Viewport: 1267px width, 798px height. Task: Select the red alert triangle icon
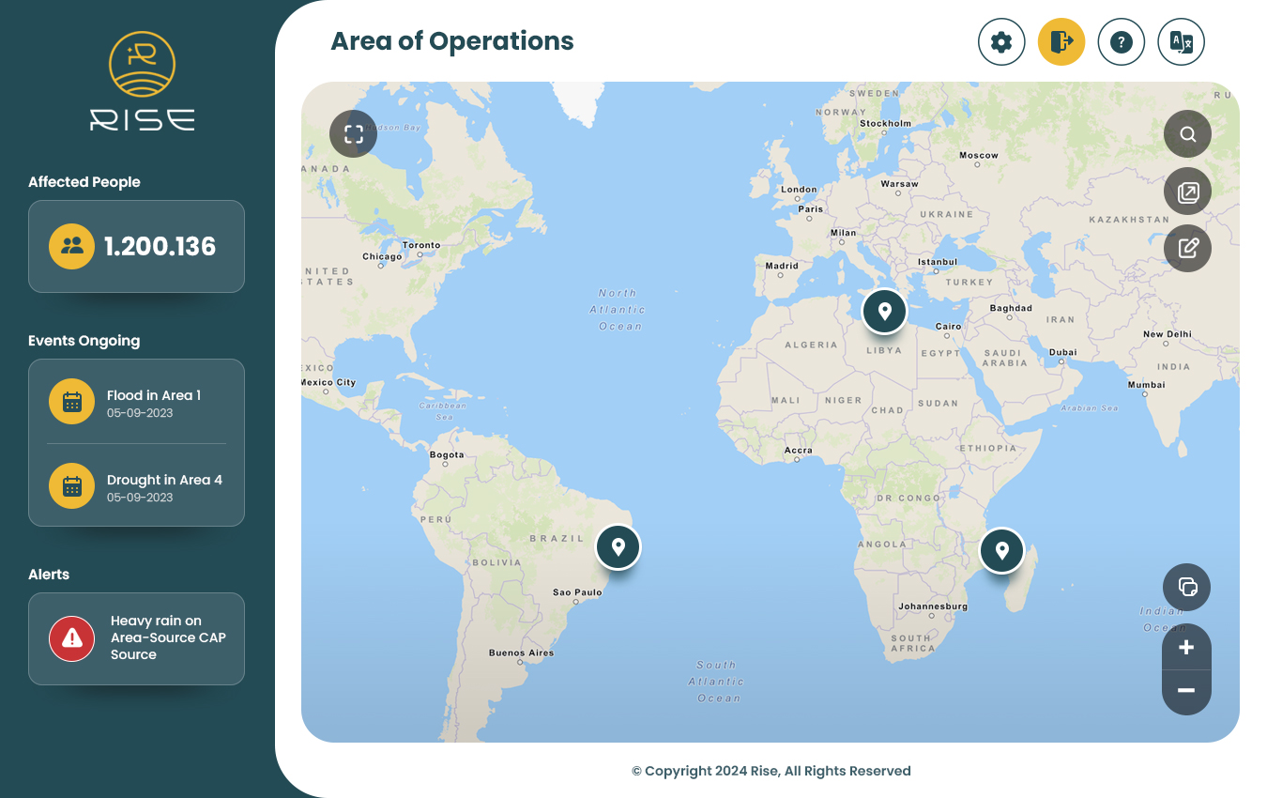71,637
